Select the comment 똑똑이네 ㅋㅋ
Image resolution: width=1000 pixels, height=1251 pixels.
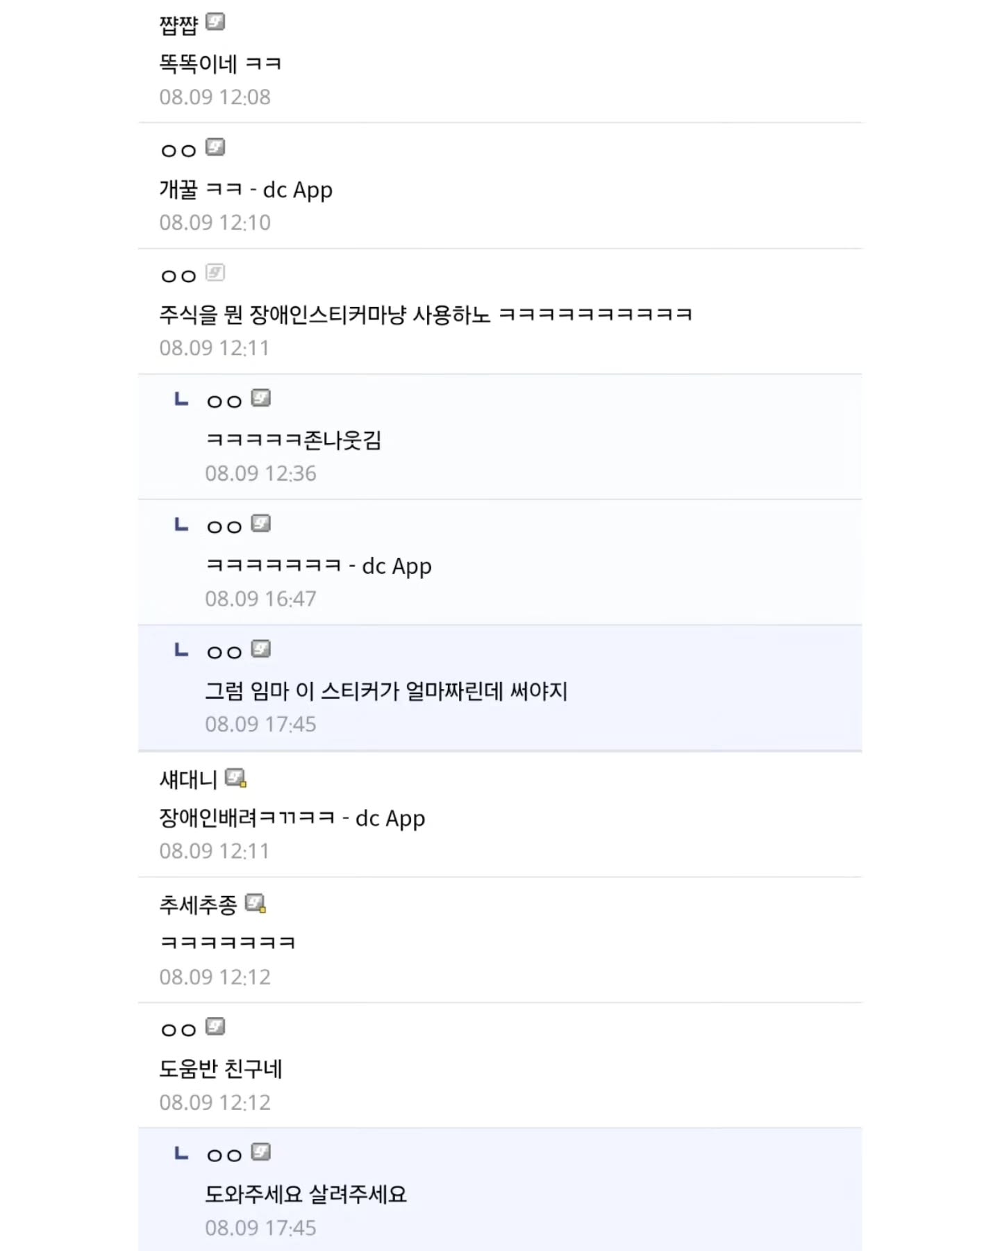[x=220, y=64]
